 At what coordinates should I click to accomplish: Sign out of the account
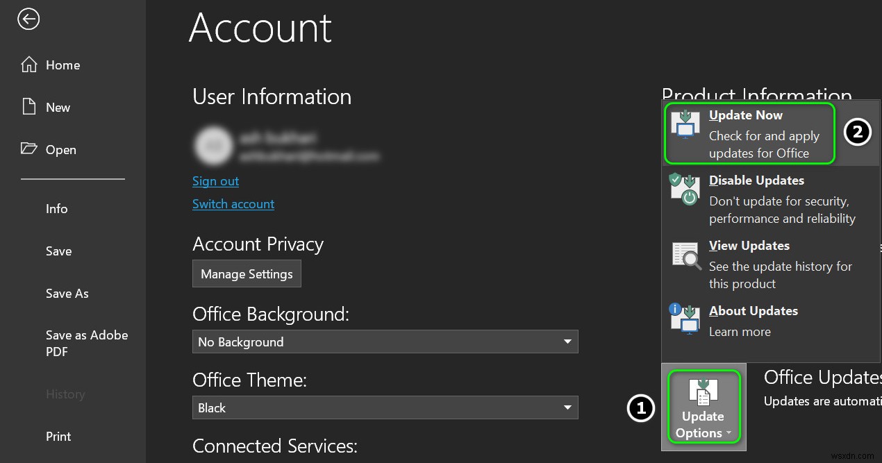[x=215, y=180]
